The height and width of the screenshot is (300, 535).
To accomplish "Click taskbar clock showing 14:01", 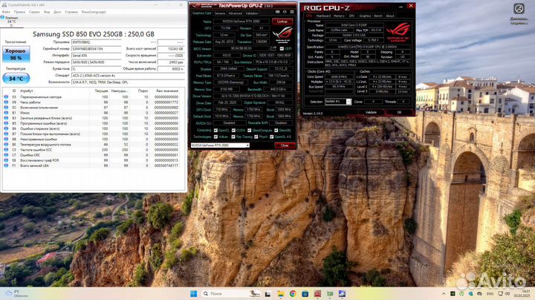I will tap(524, 293).
